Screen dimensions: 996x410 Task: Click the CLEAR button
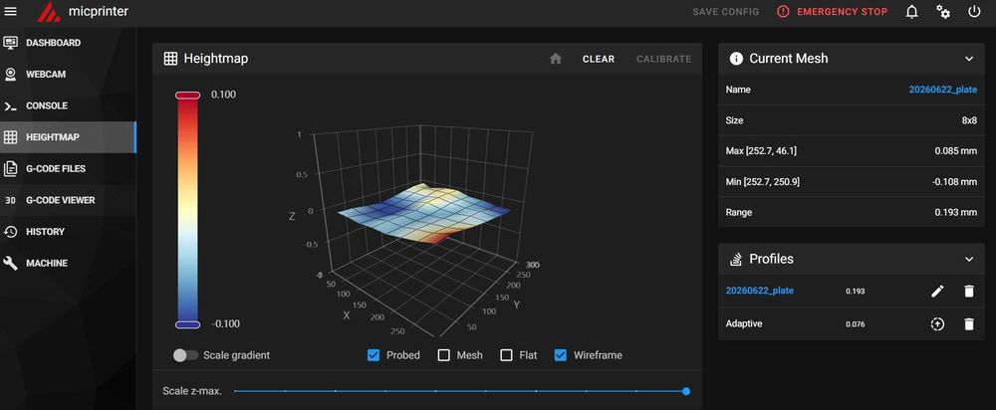pos(599,59)
